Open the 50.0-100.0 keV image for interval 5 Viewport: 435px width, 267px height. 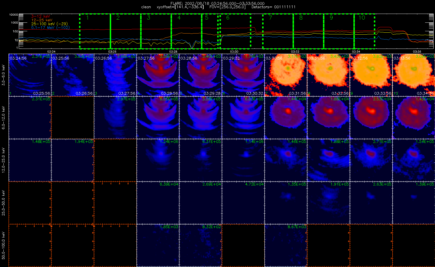200,245
